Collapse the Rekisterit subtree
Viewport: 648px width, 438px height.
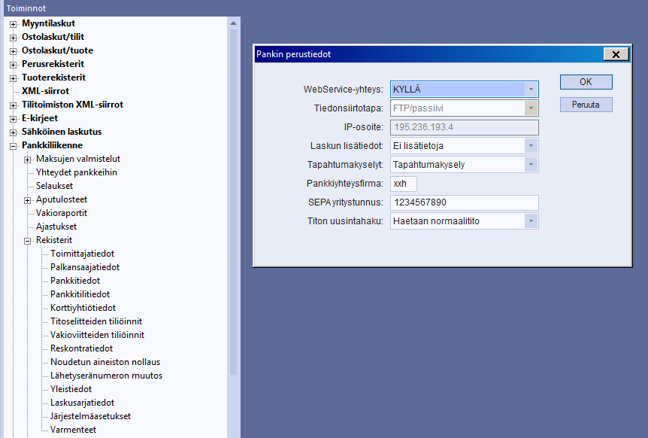coord(27,240)
